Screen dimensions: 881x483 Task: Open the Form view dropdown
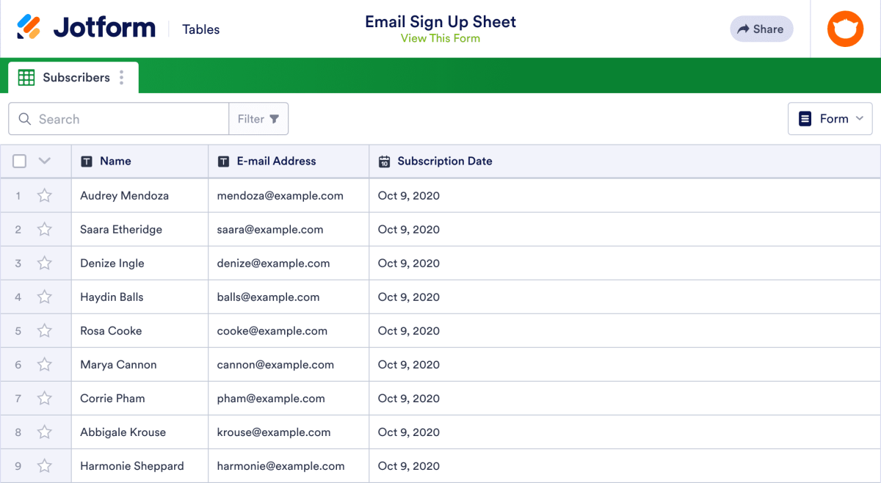tap(830, 118)
